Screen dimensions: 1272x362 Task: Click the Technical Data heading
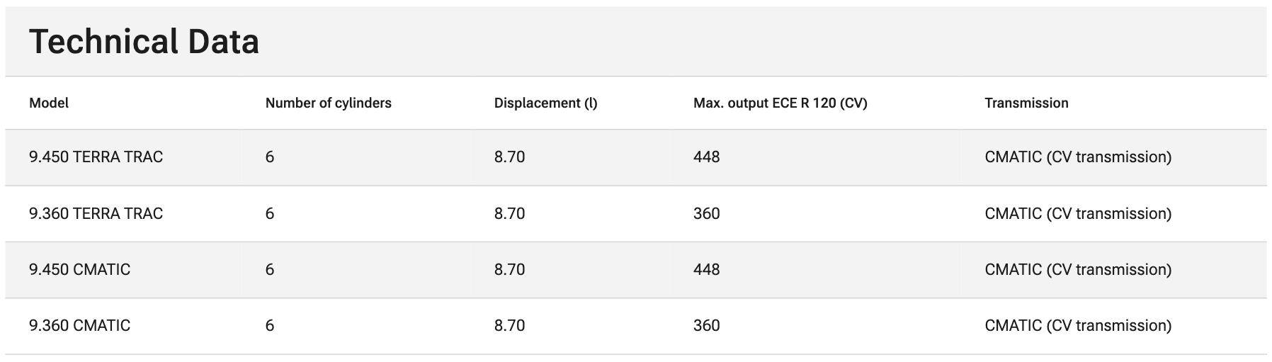click(x=144, y=42)
